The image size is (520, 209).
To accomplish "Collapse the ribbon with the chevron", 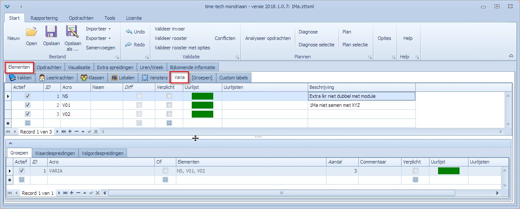I will 511,56.
